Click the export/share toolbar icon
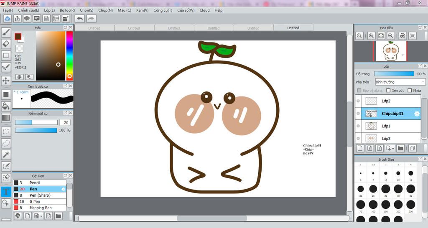The image size is (428, 228). [x=17, y=18]
